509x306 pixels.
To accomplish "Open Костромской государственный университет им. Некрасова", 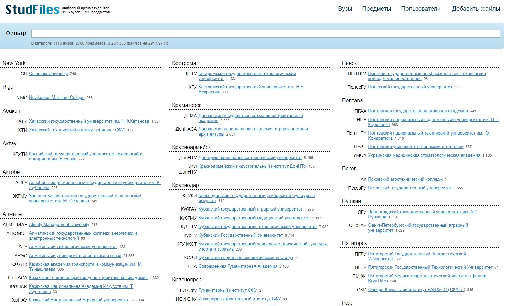I will pos(251,89).
